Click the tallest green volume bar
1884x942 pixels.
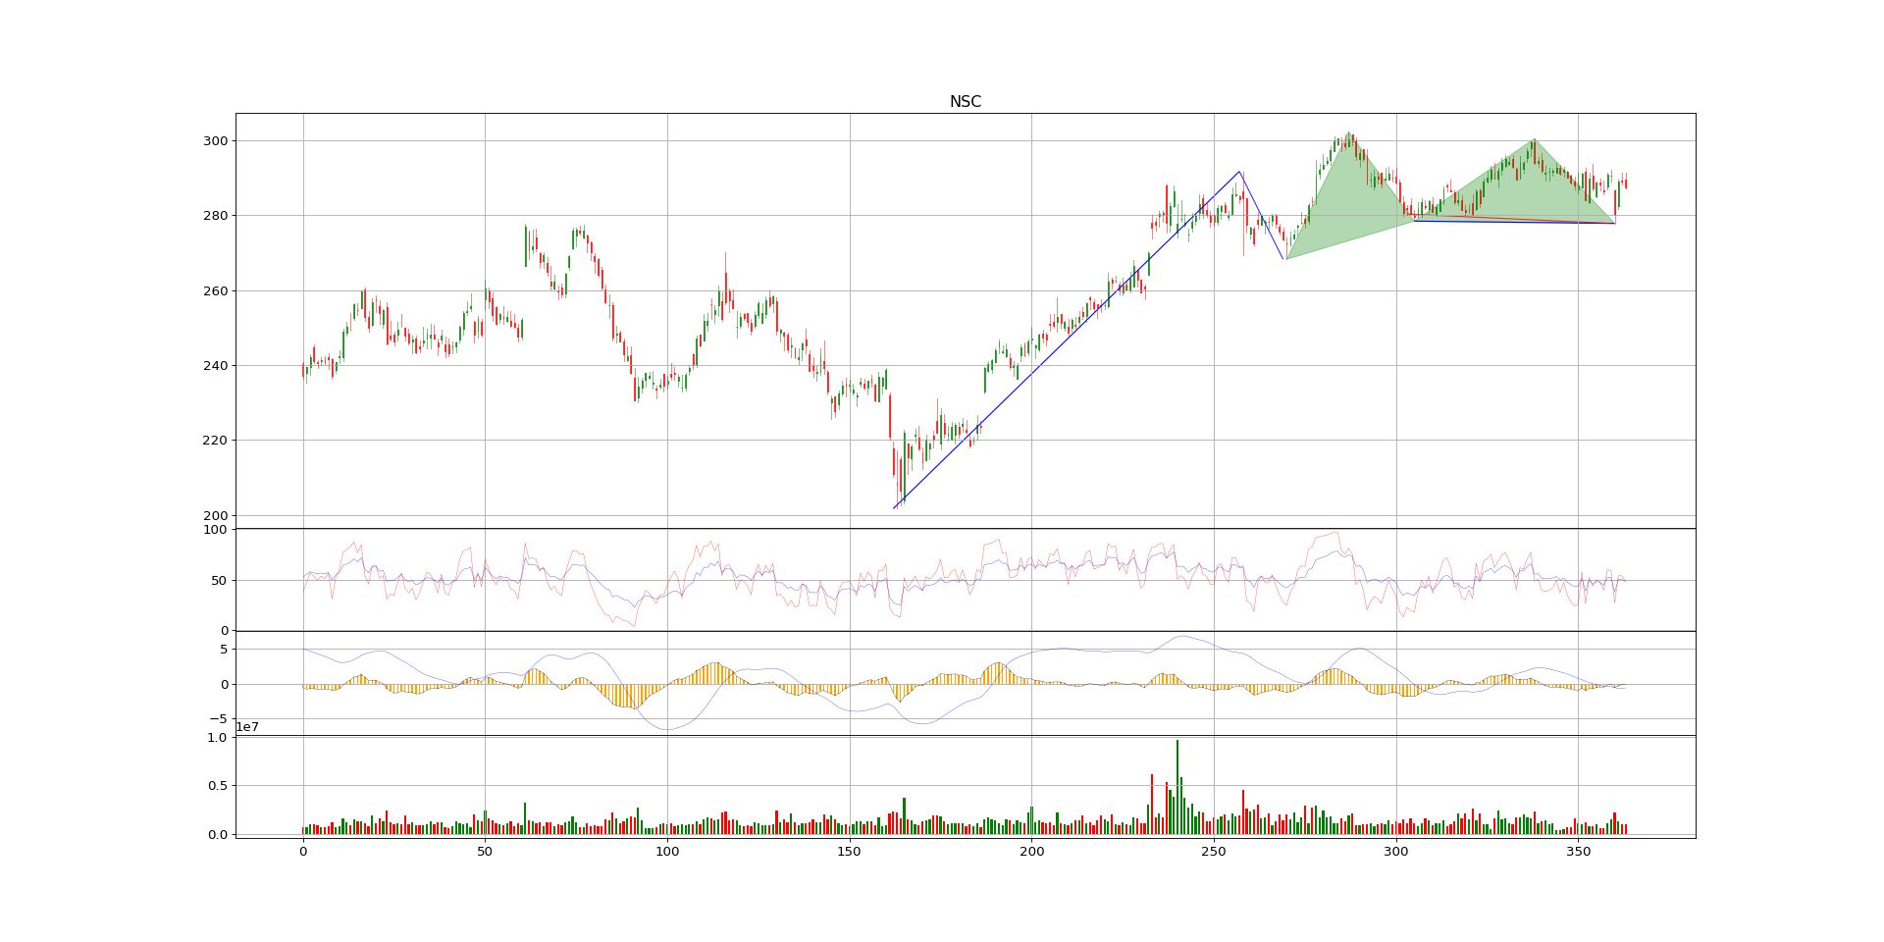point(1177,785)
